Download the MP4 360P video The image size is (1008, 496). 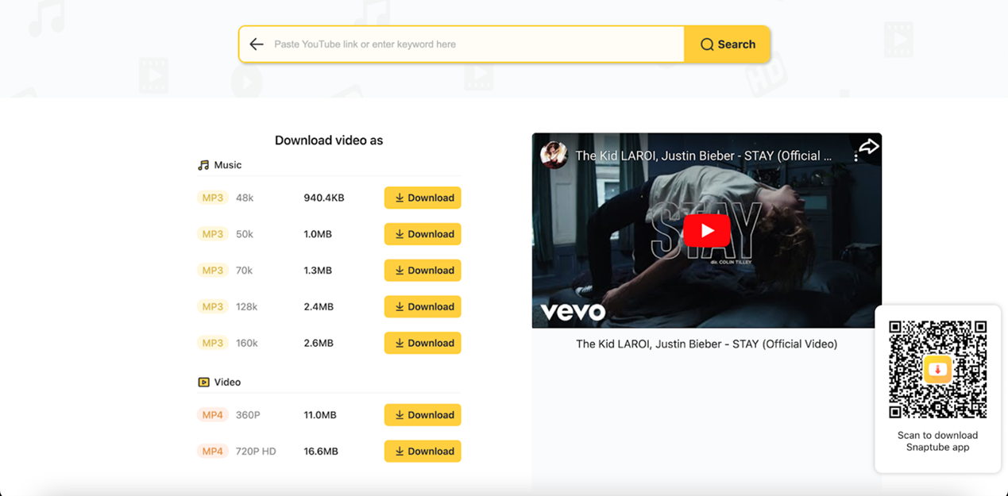coord(423,415)
